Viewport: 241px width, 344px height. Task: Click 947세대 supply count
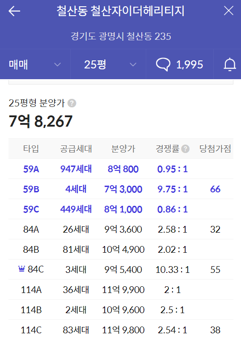(76, 169)
